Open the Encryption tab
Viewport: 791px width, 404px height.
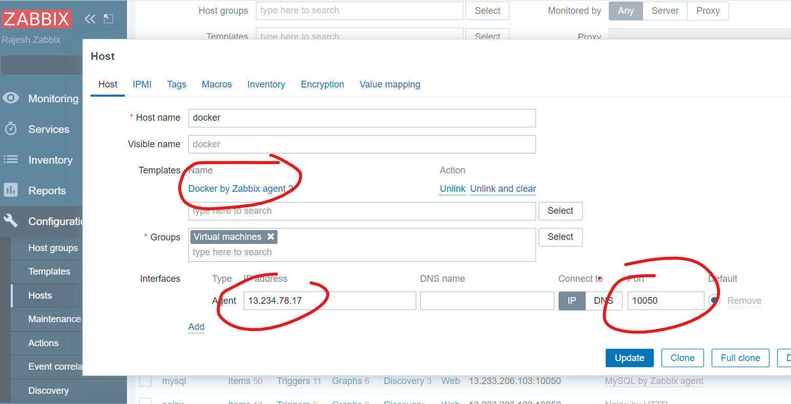pyautogui.click(x=322, y=84)
